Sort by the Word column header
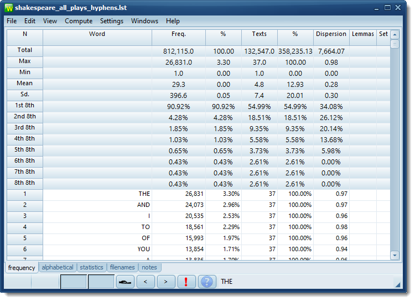The width and height of the screenshot is (415, 301). point(97,38)
